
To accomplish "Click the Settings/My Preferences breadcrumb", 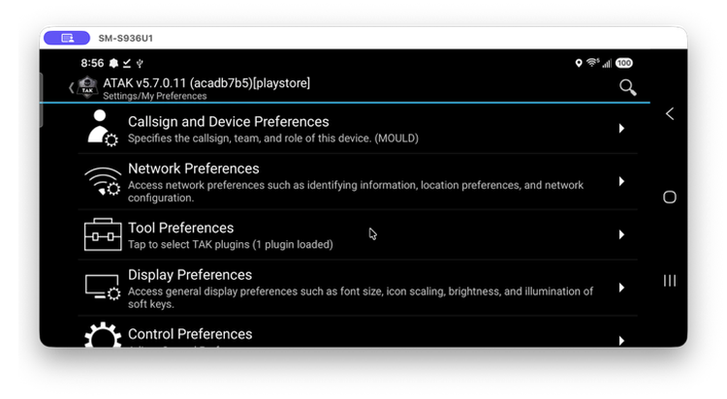I will point(155,96).
